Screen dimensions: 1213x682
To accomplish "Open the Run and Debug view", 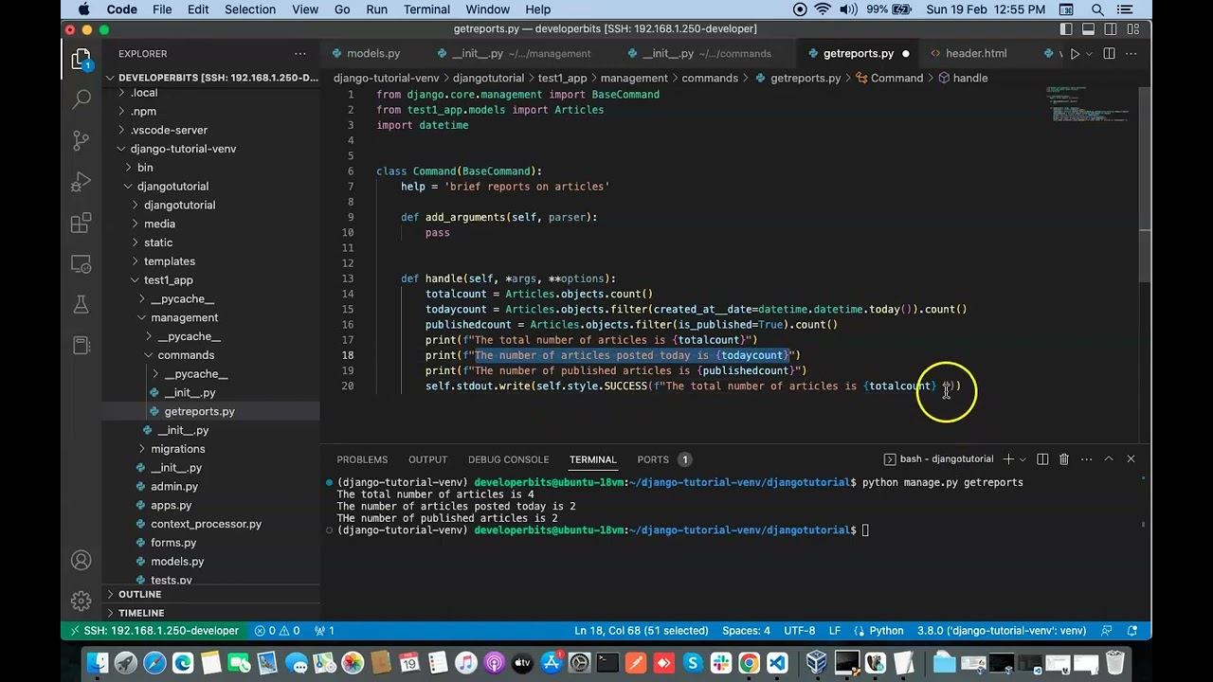I will point(81,181).
